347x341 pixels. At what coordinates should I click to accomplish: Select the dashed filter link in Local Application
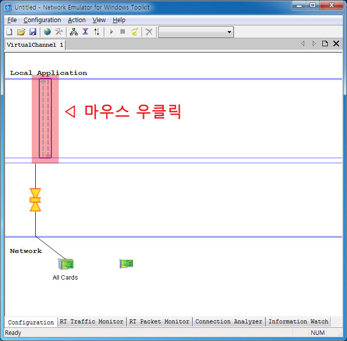[45, 118]
